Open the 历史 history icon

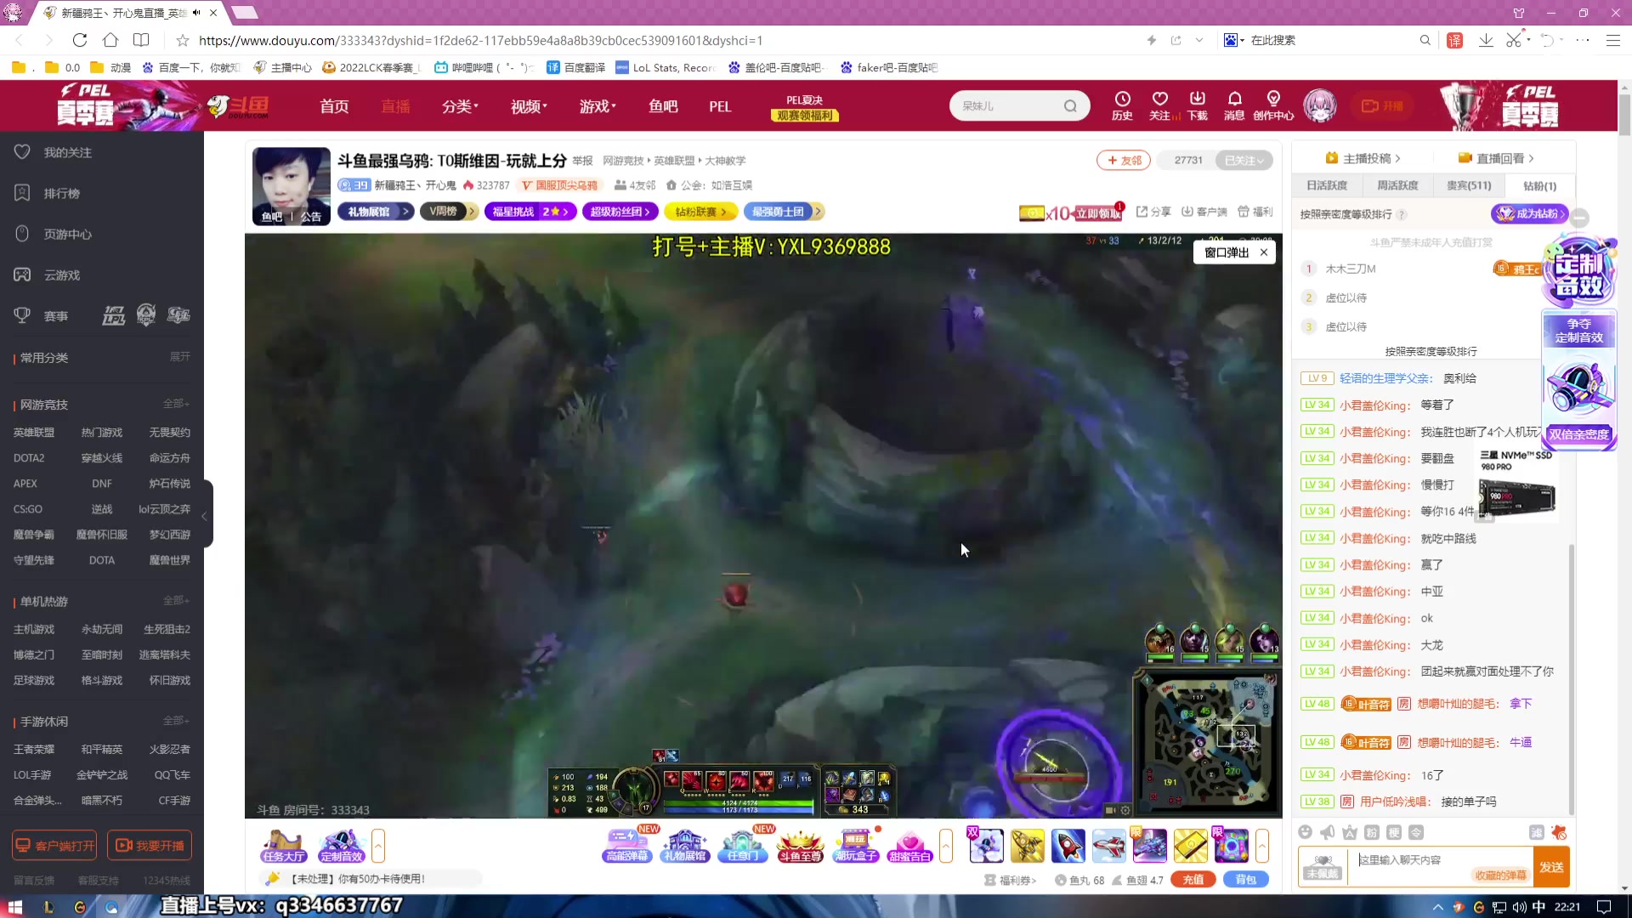pyautogui.click(x=1122, y=105)
